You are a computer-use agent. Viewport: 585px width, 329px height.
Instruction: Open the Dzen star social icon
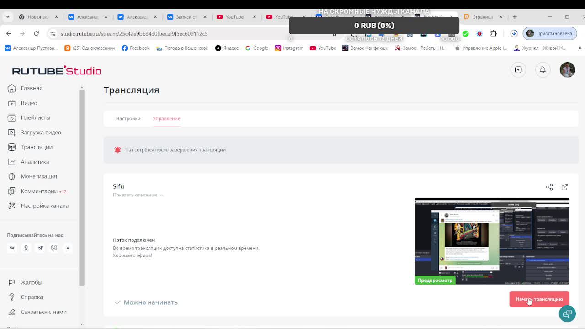[x=68, y=248]
